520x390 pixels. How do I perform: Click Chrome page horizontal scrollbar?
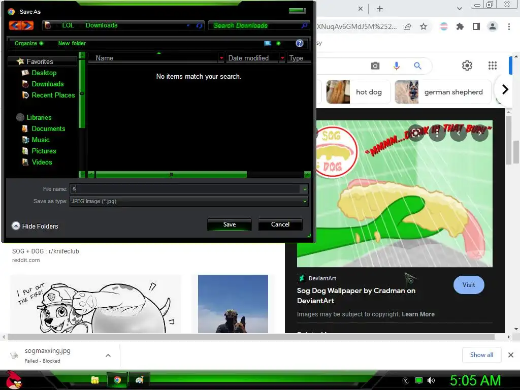pyautogui.click(x=251, y=337)
